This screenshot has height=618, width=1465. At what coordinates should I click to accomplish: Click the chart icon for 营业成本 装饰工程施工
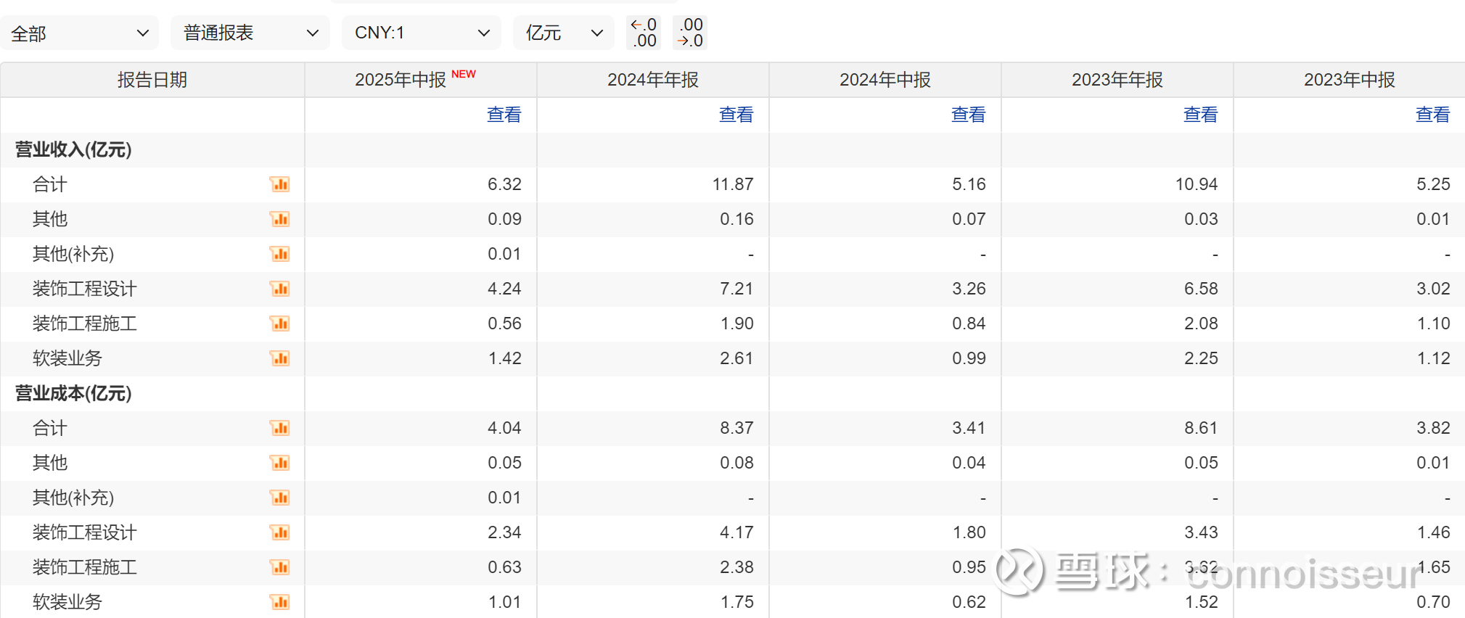(279, 567)
